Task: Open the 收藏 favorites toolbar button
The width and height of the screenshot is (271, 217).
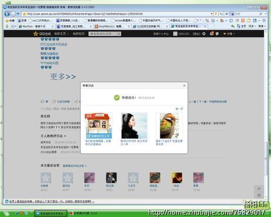Action: [x=10, y=21]
